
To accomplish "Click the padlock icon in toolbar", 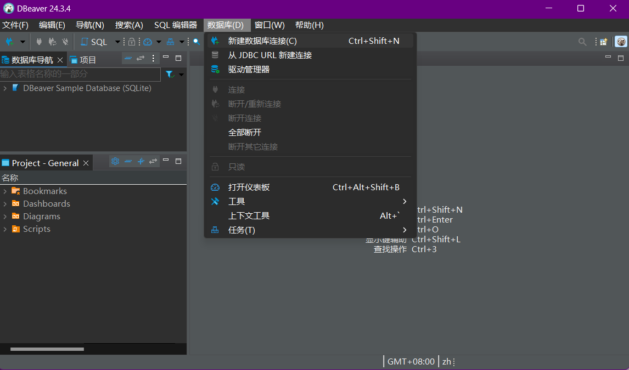I will [132, 42].
